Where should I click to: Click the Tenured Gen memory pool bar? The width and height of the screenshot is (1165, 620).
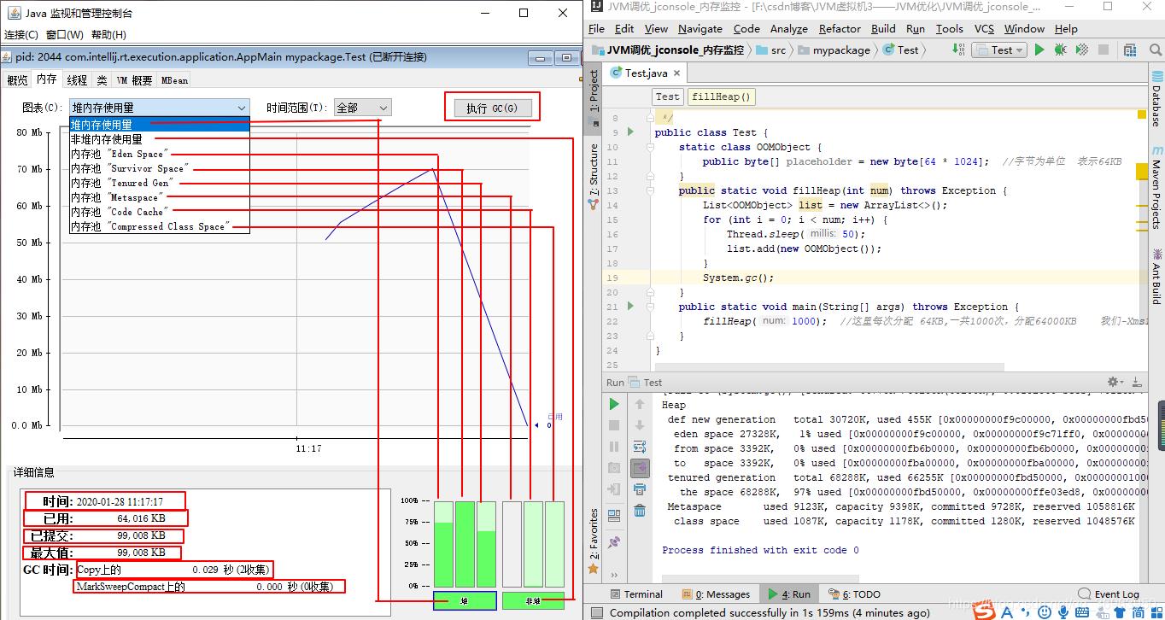[486, 544]
